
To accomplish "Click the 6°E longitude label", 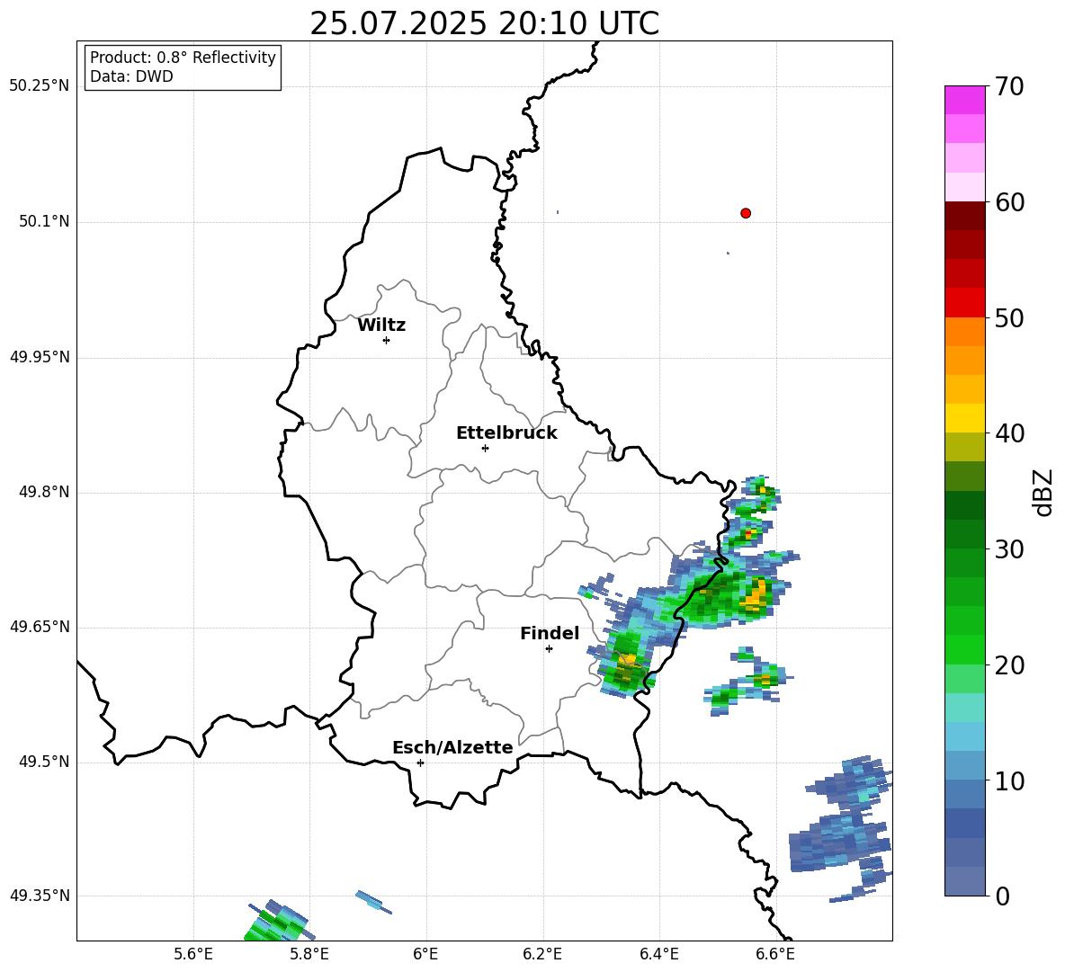I will tap(425, 954).
